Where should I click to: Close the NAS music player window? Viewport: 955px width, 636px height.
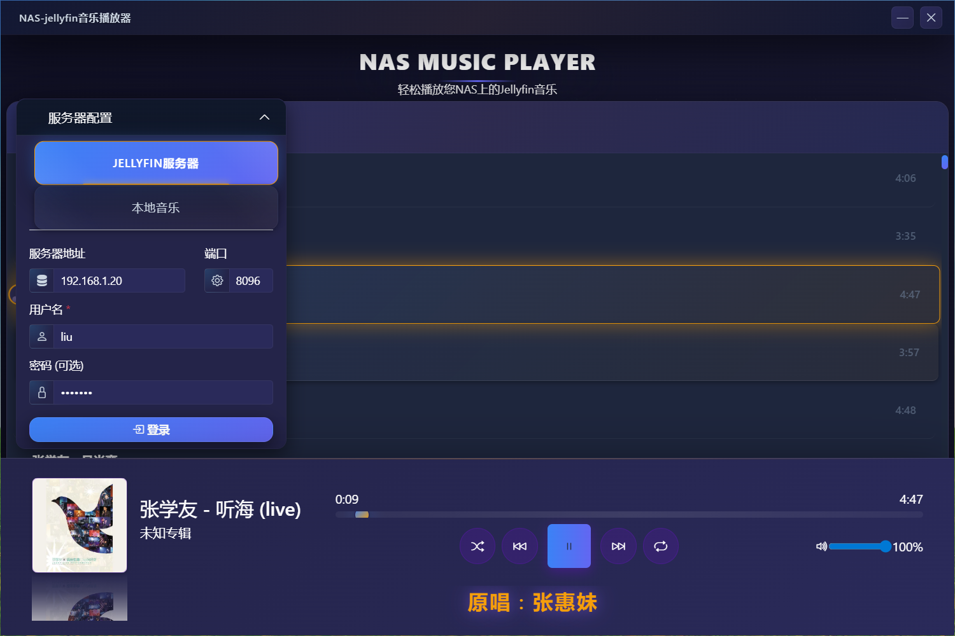coord(931,18)
